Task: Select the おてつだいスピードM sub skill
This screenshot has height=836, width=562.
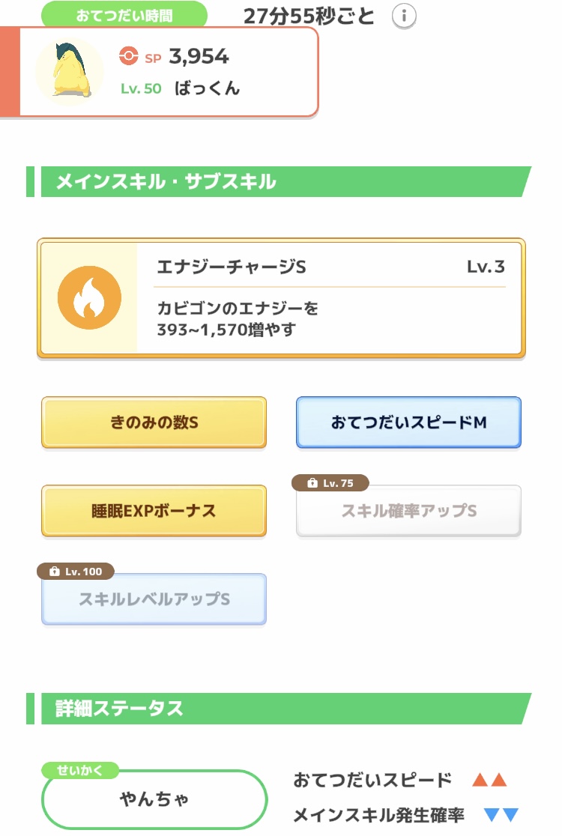Action: point(408,422)
